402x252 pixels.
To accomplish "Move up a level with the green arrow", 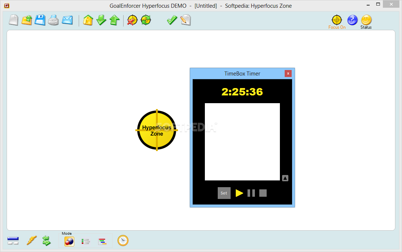I will (115, 20).
